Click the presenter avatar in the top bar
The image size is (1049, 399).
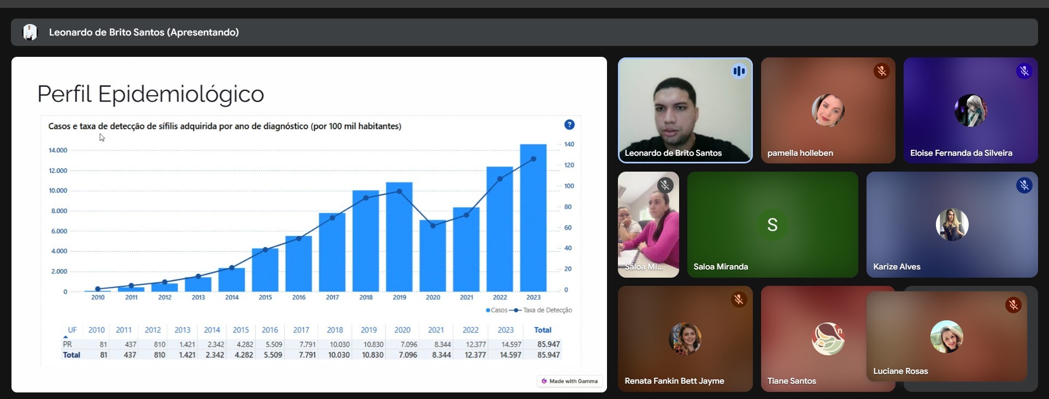click(x=30, y=32)
